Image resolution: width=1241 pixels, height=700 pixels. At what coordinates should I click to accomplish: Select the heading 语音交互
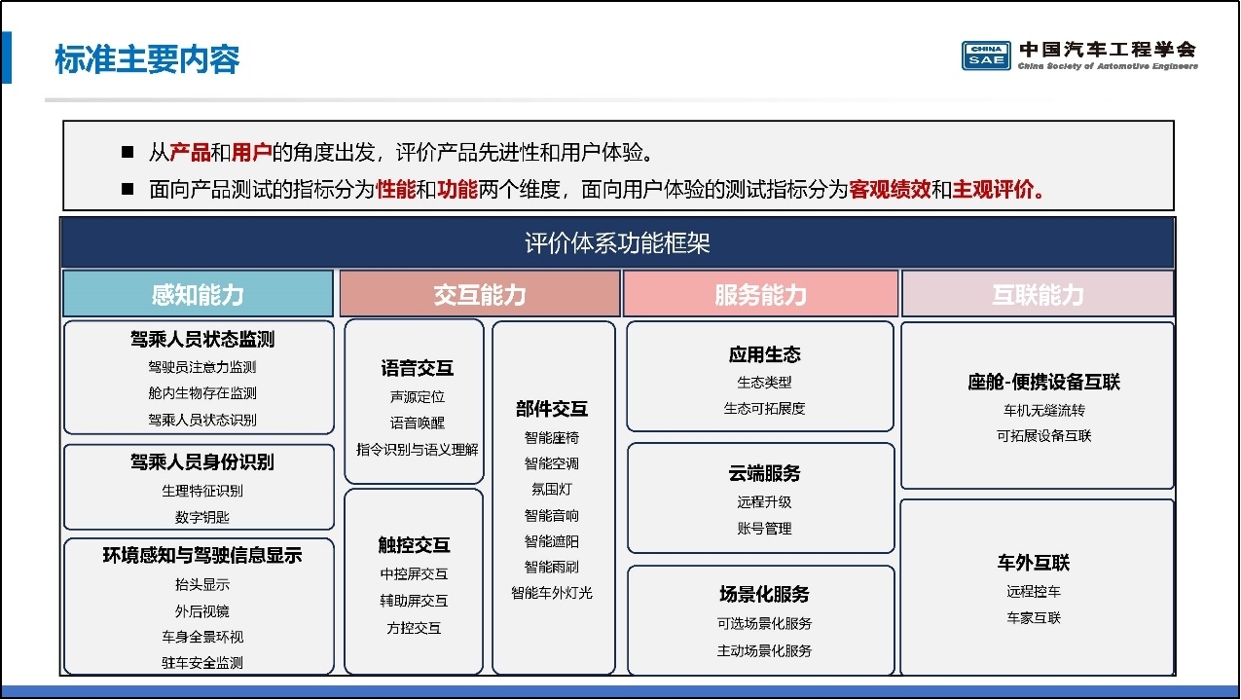[417, 368]
